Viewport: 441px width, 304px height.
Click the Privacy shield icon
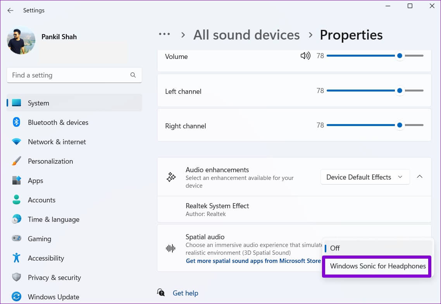pyautogui.click(x=16, y=277)
